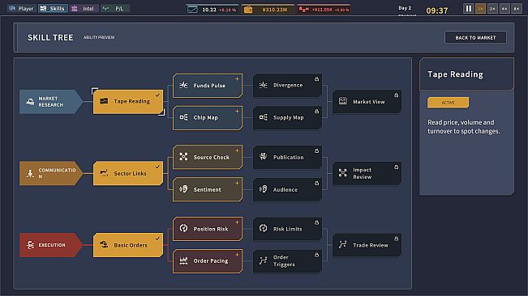Click the 09:37 game clock
This screenshot has height=296, width=528.
tap(437, 11)
